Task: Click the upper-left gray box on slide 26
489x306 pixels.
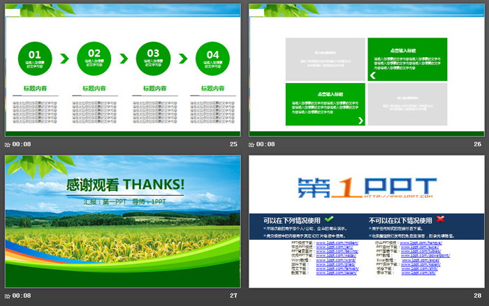Action: click(325, 58)
